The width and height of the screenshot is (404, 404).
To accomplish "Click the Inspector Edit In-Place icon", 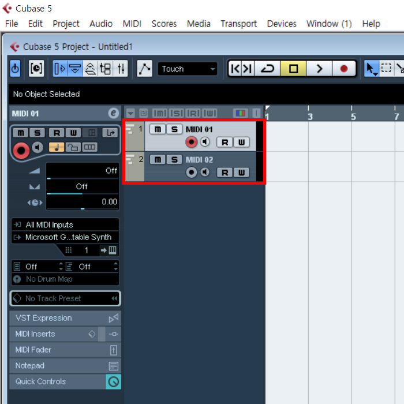I will (x=91, y=133).
